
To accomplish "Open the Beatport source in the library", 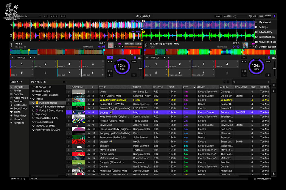I will click(x=18, y=101).
